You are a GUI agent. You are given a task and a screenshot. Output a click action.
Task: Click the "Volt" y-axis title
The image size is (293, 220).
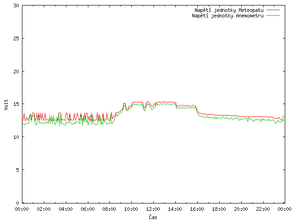tap(6, 104)
